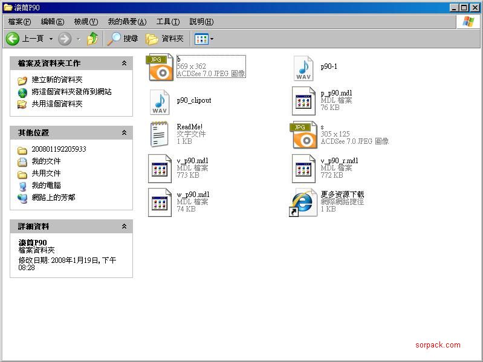Click the 建立新的資料夾 link
483x362 pixels.
point(57,80)
